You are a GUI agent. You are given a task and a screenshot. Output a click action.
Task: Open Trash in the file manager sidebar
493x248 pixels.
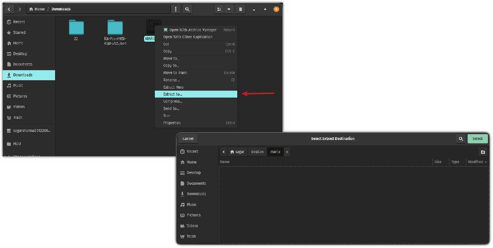[18, 117]
